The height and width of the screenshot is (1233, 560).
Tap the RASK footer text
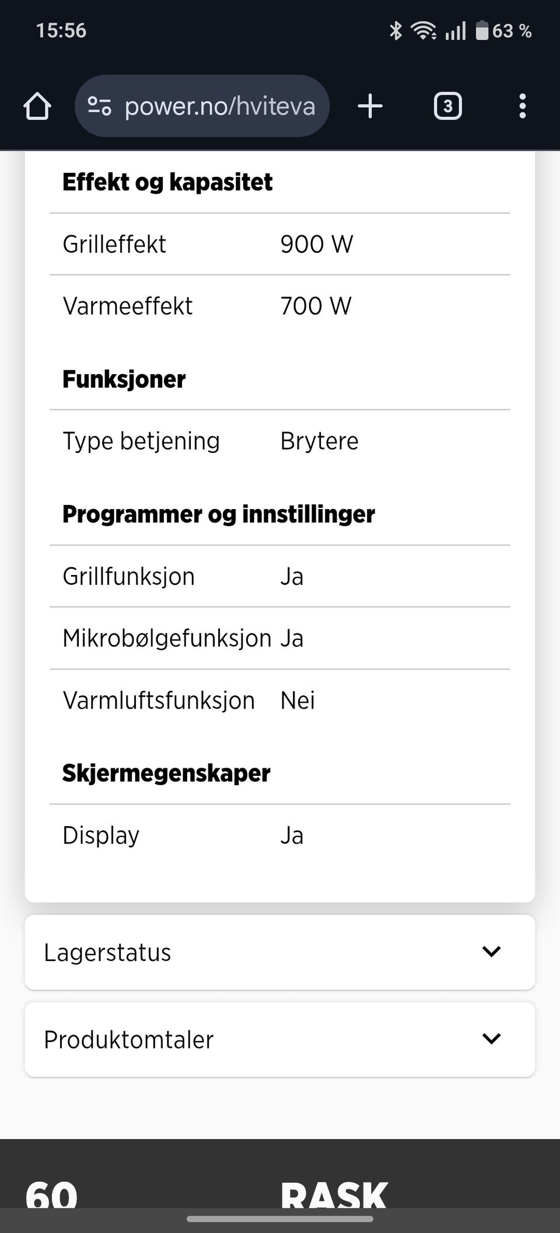click(x=334, y=1193)
